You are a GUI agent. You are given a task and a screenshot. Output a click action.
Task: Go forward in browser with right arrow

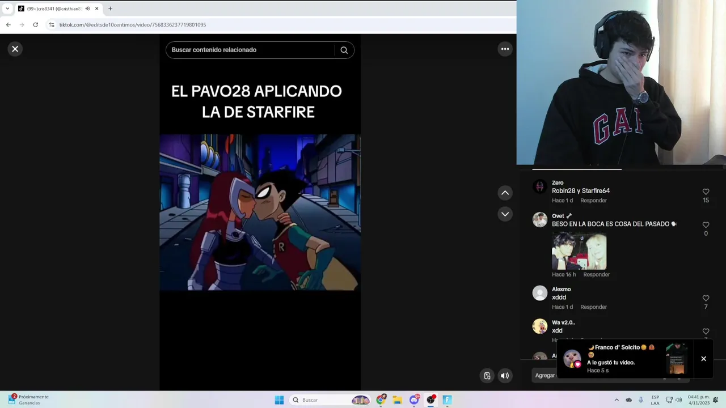(x=22, y=25)
